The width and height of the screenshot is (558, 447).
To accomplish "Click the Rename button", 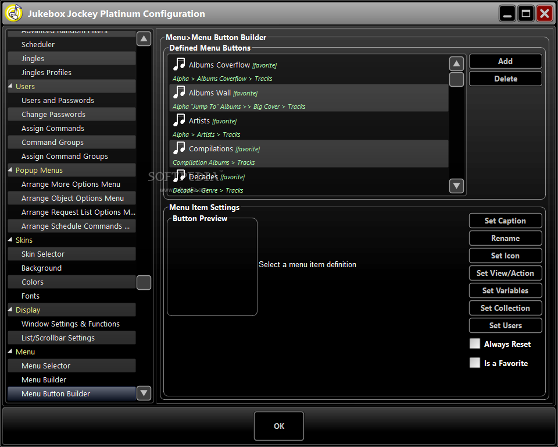I will pos(505,238).
